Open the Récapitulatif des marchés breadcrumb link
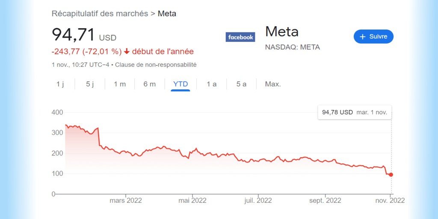 coord(100,14)
